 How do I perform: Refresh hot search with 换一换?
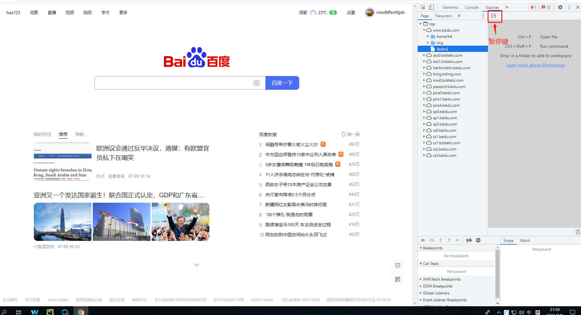(351, 134)
